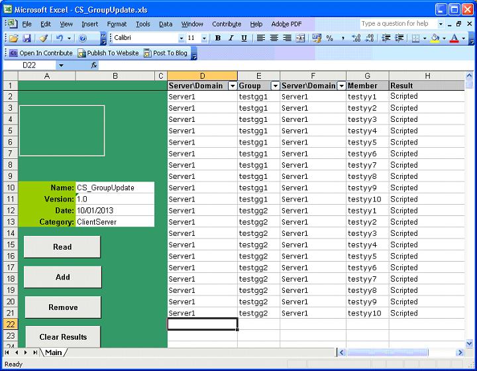This screenshot has height=371, width=477.
Task: Click the Insert Function fx icon
Action: 94,66
